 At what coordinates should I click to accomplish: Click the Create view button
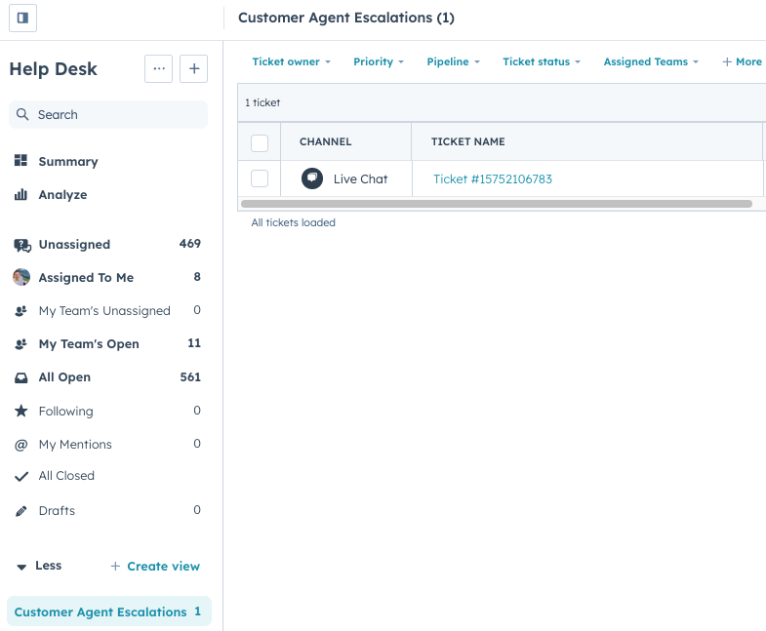click(x=155, y=567)
